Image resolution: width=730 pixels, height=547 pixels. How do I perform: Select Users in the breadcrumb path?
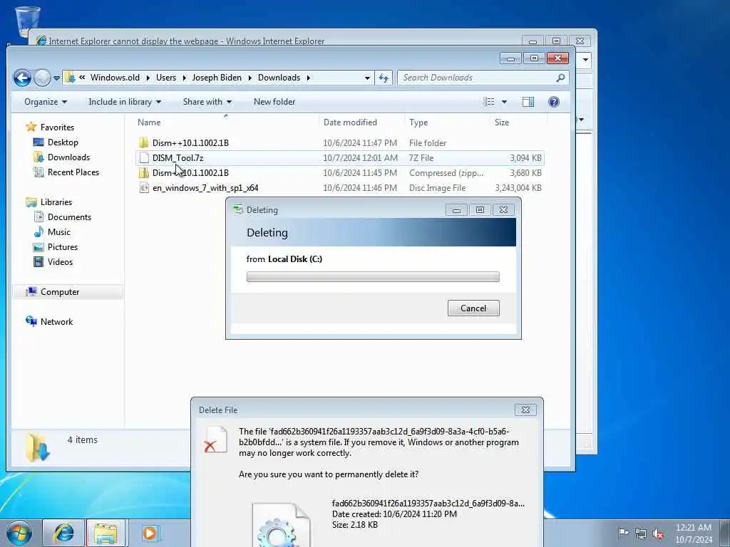[x=165, y=78]
